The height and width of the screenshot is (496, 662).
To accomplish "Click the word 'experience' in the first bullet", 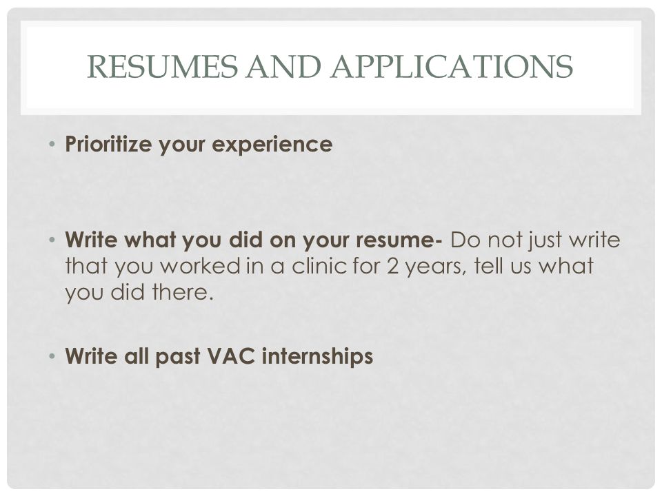I will (x=272, y=145).
